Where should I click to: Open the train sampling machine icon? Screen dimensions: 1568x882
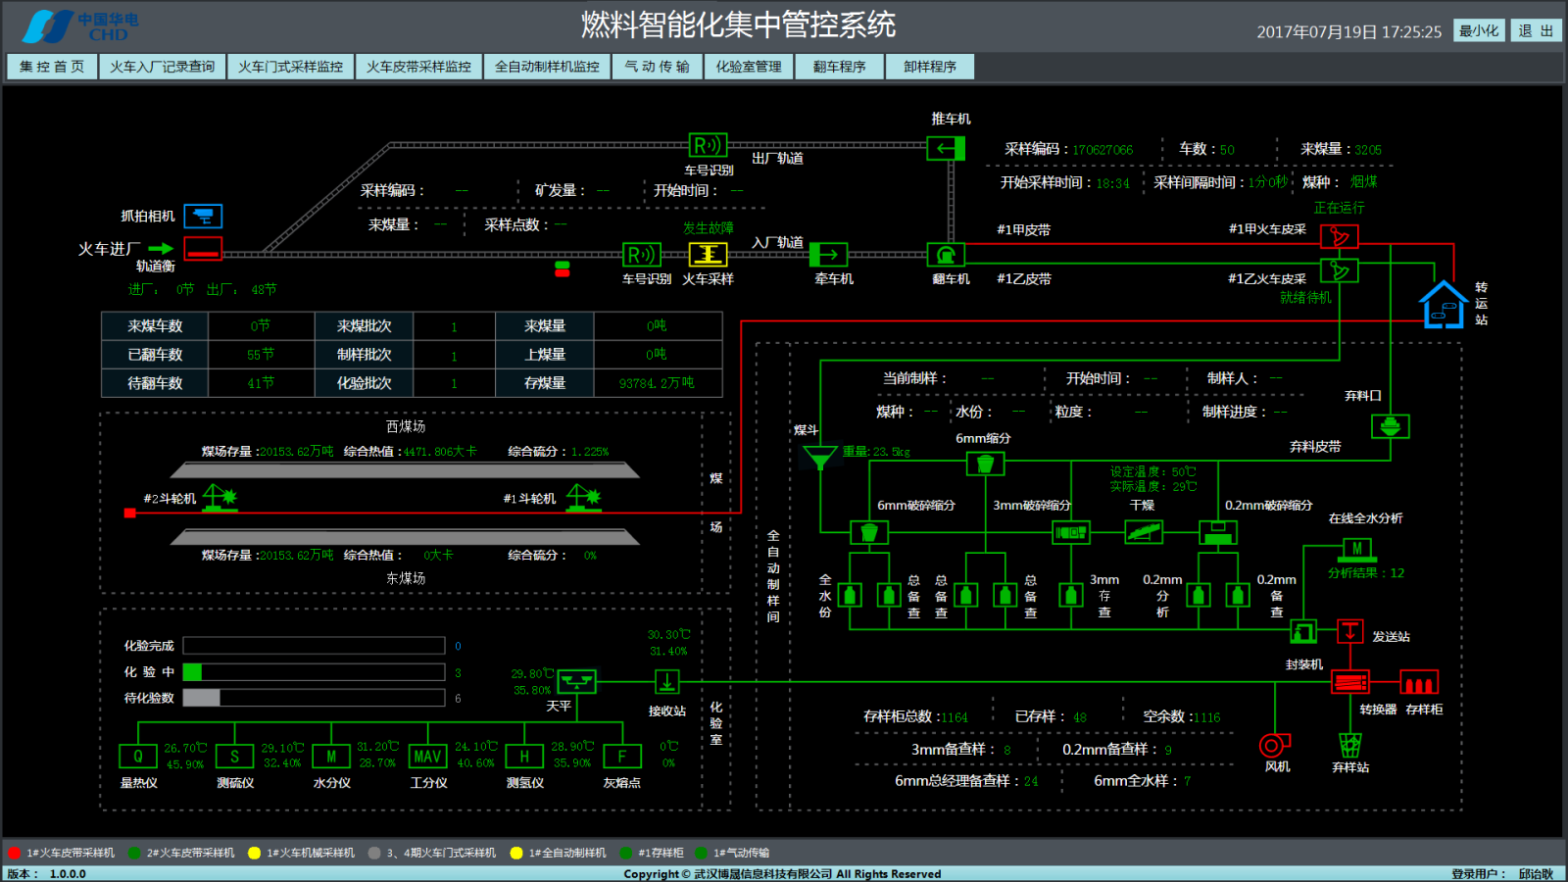708,255
